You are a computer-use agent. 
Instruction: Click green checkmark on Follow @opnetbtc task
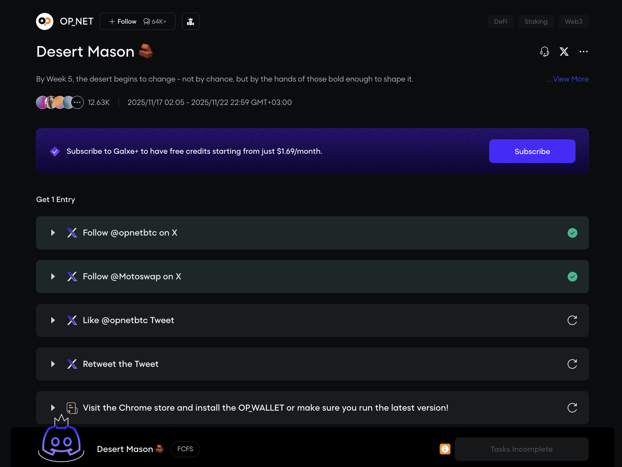[572, 233]
